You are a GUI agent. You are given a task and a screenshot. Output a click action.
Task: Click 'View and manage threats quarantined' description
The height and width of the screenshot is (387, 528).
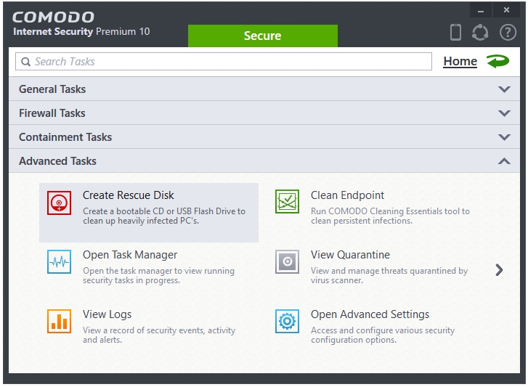(x=389, y=275)
